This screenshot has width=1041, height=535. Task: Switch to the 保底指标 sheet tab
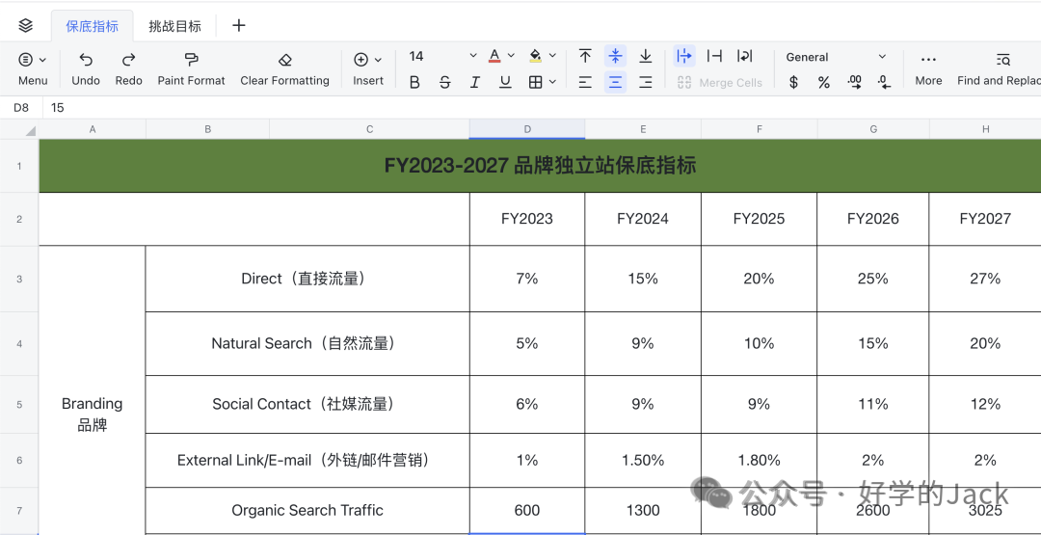92,27
